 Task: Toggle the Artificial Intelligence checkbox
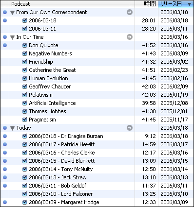pyautogui.click(x=24, y=103)
